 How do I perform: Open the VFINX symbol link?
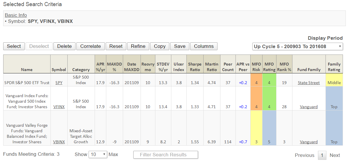pos(59,107)
